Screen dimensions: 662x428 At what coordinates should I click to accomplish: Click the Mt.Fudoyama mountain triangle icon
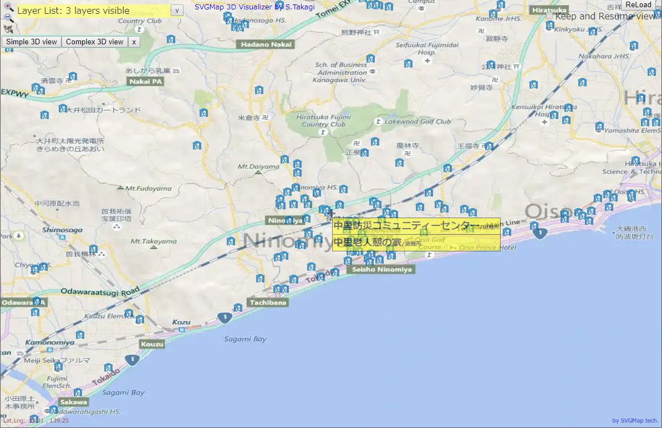coord(120,188)
